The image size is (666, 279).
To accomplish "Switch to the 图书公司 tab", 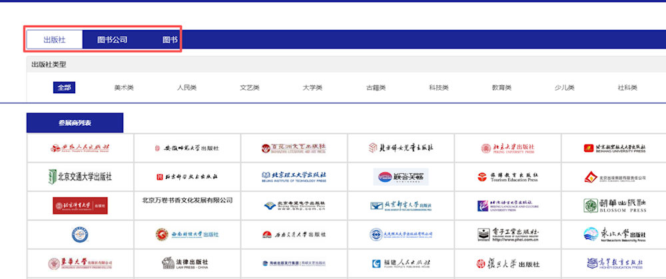I will (112, 40).
